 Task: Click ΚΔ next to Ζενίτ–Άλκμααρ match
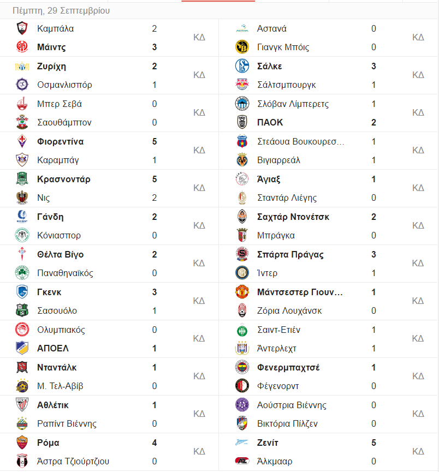[418, 451]
